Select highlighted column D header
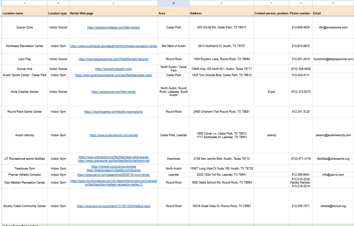The image size is (354, 226). pos(174,3)
